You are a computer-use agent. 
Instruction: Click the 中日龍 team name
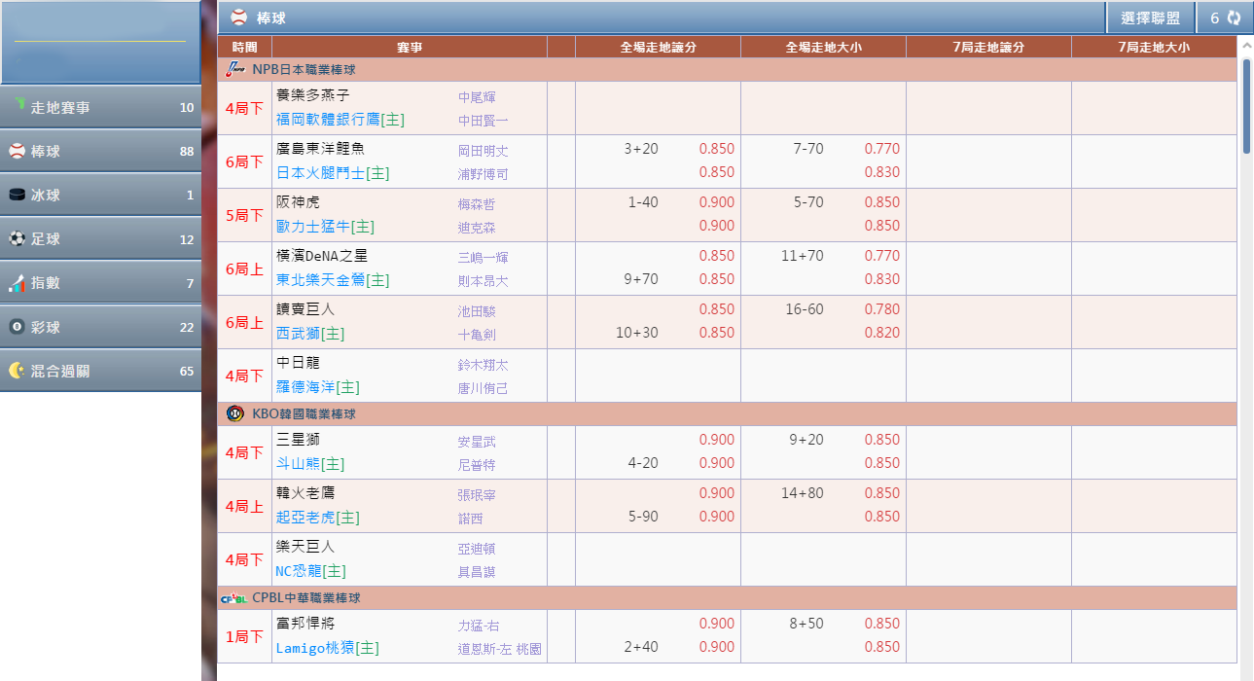point(299,364)
